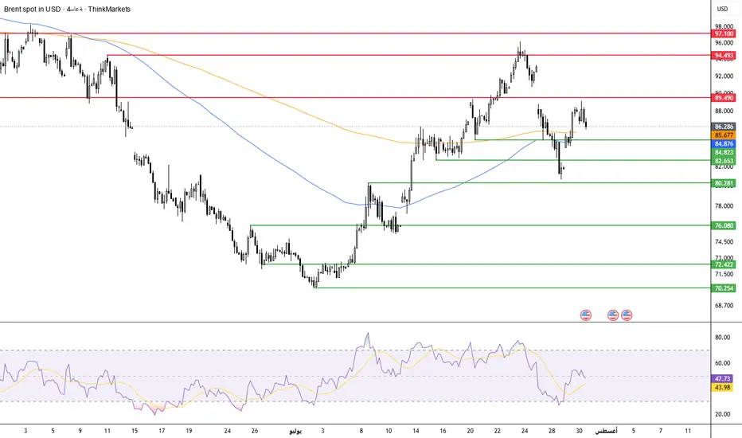Click the 'Brent spot in USD' symbol title

pos(32,9)
